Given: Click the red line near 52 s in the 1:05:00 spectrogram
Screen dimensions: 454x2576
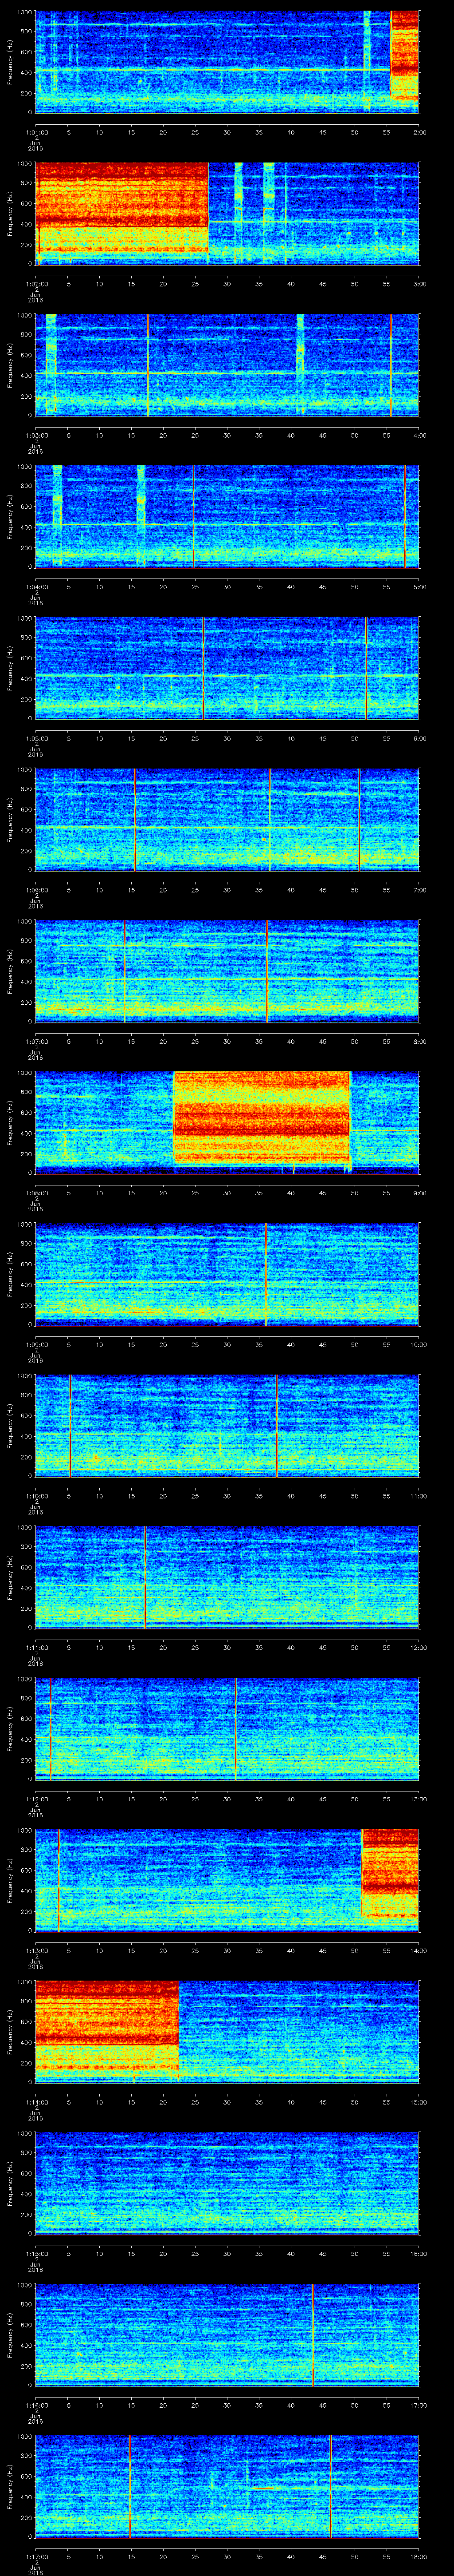Looking at the screenshot, I should coord(366,668).
